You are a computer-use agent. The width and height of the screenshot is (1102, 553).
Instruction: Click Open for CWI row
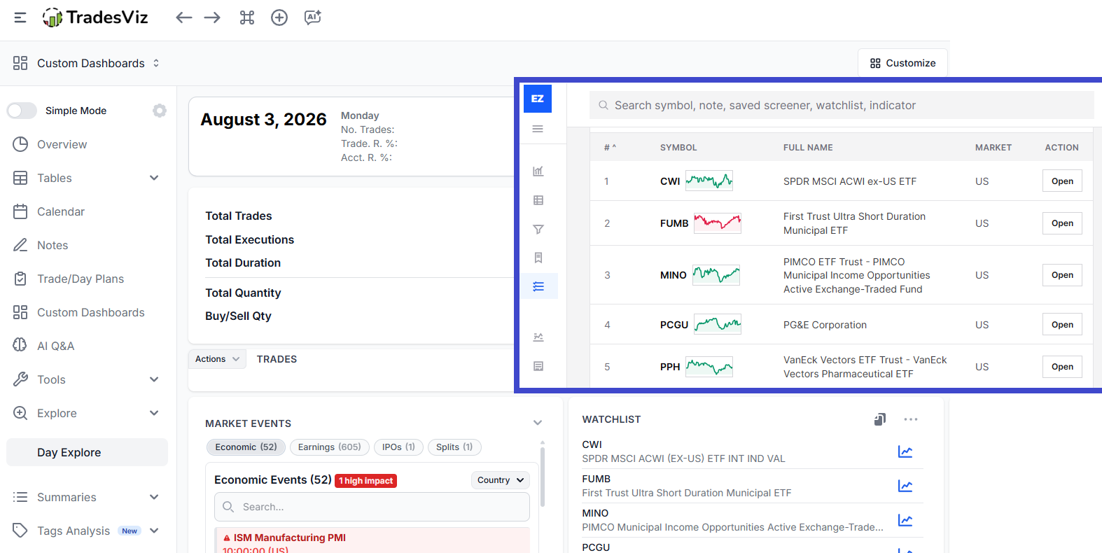1062,181
